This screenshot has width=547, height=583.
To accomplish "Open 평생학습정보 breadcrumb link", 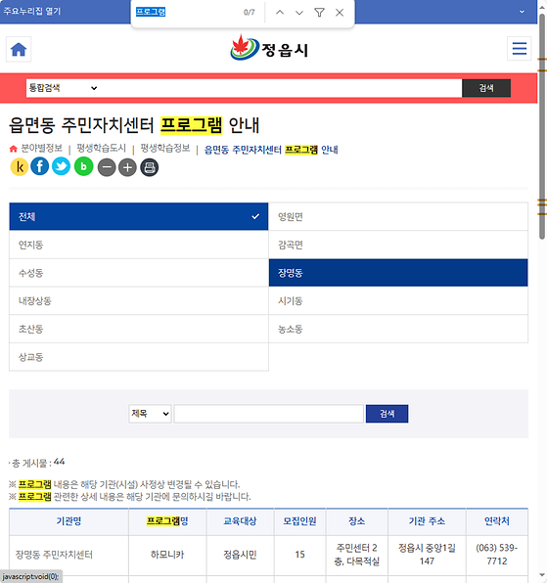I will pyautogui.click(x=165, y=149).
